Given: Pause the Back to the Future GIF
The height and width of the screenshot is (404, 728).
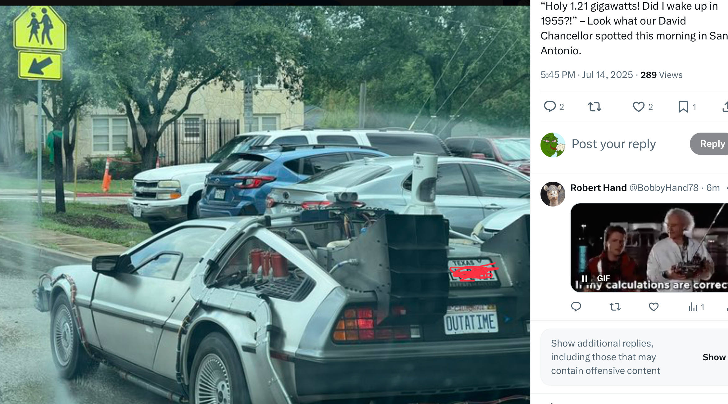Looking at the screenshot, I should click(584, 278).
